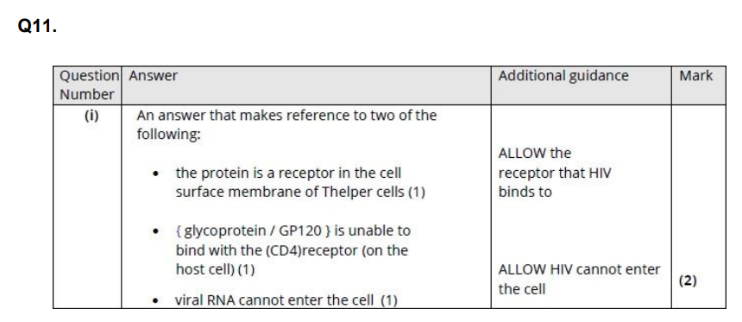The image size is (742, 322).
Task: Click 'bind with the (CD4)receptor' line
Action: point(292,250)
